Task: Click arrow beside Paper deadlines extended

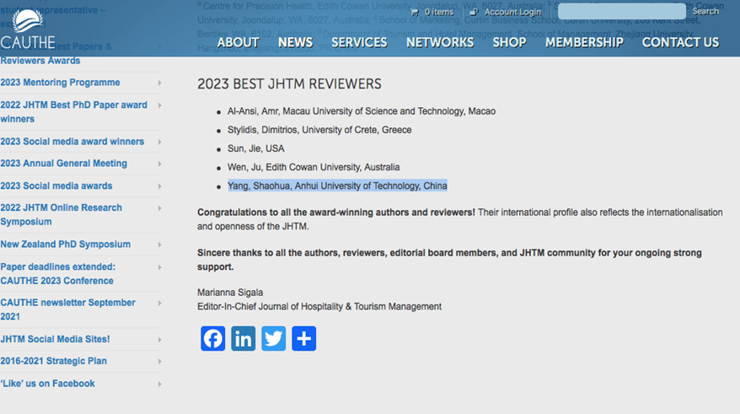Action: click(159, 267)
